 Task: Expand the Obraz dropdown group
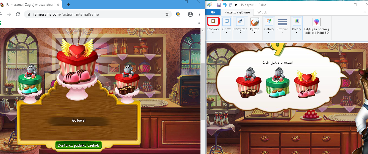pyautogui.click(x=226, y=32)
